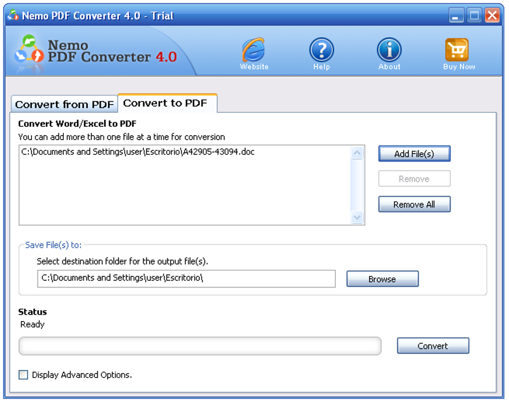Select the A42905-43094.doc file entry
The height and width of the screenshot is (402, 509).
(x=185, y=152)
